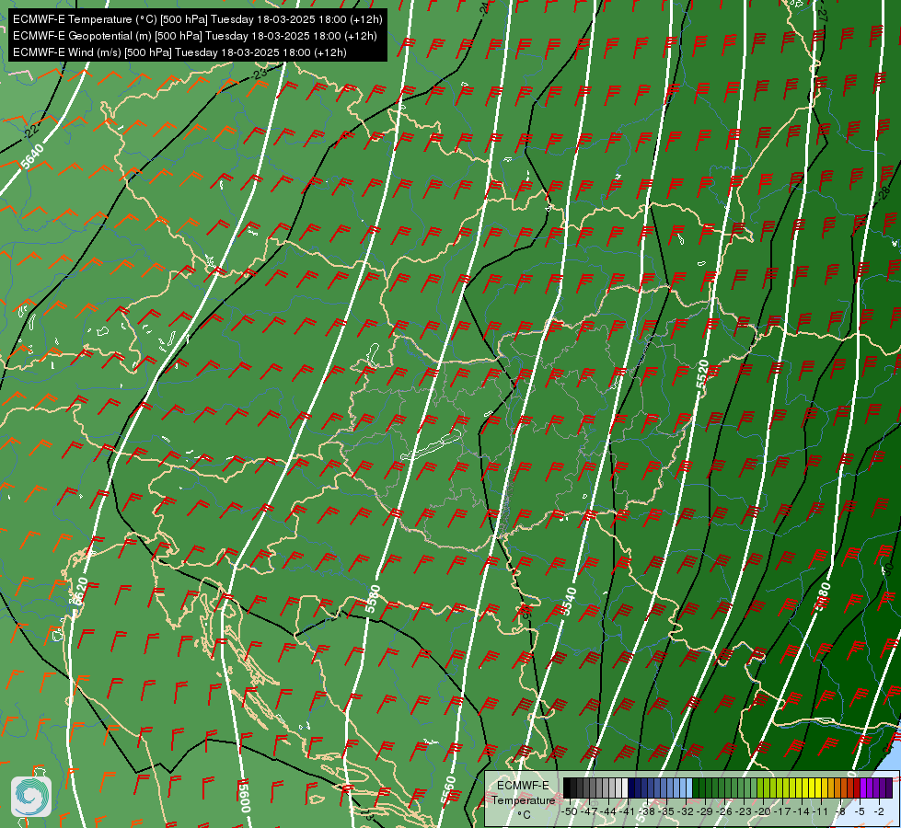Image resolution: width=901 pixels, height=828 pixels.
Task: Click the -26 tick label in the legend
Action: (x=724, y=811)
